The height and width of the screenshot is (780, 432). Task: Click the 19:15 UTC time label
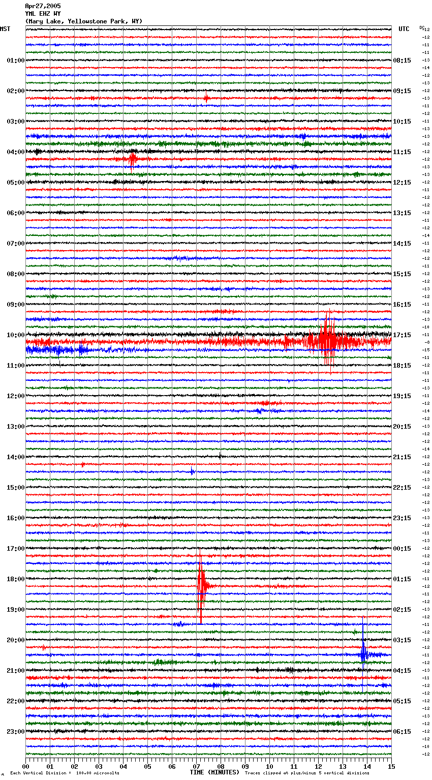coord(402,396)
